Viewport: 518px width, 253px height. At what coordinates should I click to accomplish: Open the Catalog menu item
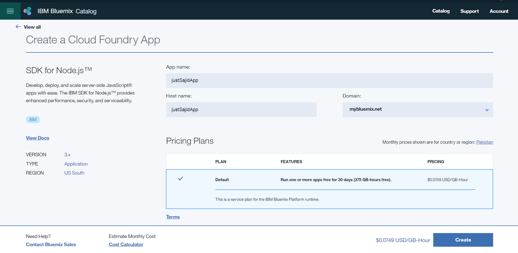[441, 11]
